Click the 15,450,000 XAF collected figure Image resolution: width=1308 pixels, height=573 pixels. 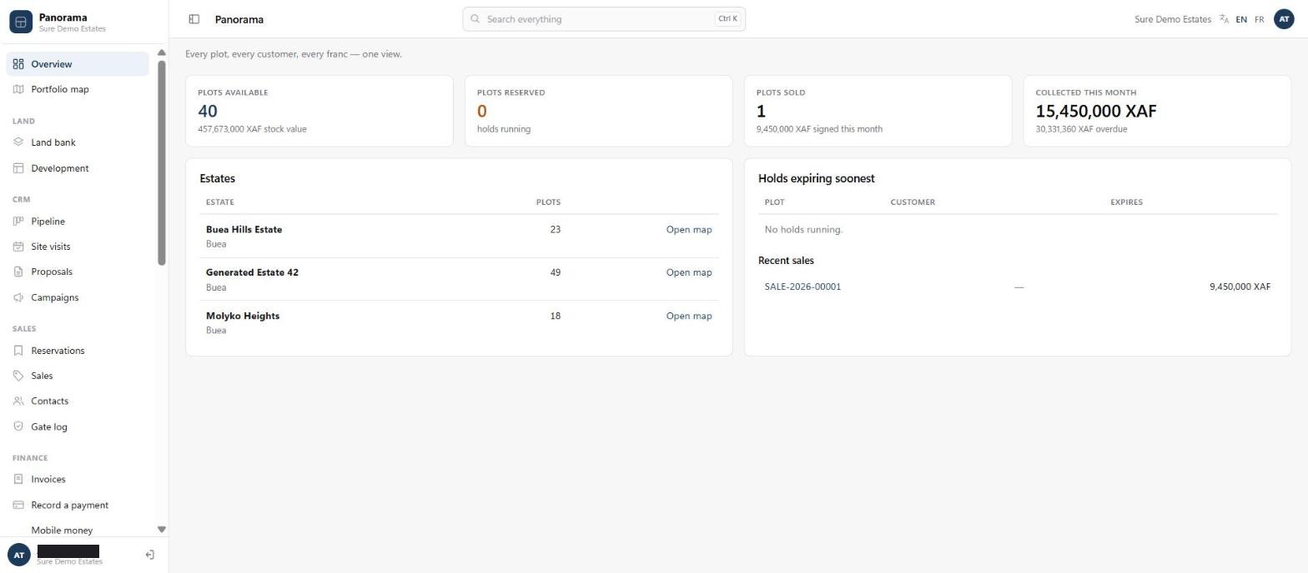1096,111
